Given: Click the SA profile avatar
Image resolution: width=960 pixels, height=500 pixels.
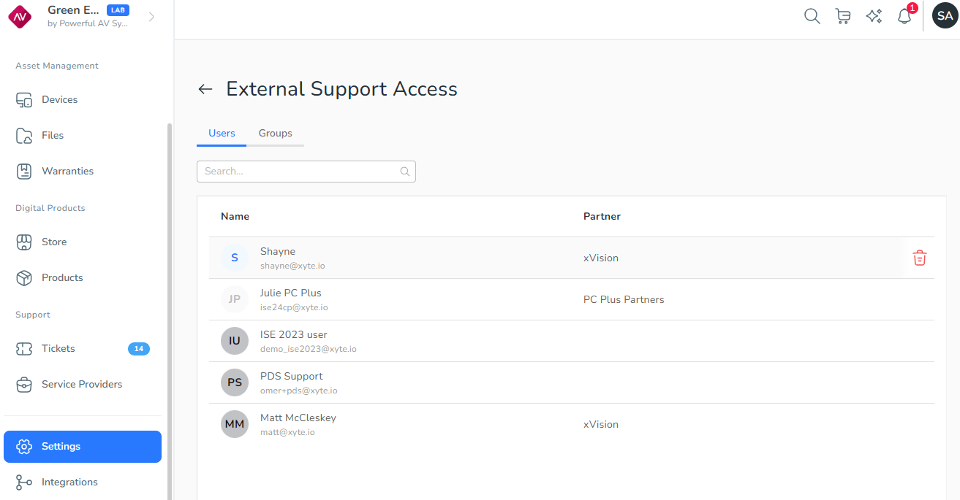Looking at the screenshot, I should pyautogui.click(x=945, y=16).
